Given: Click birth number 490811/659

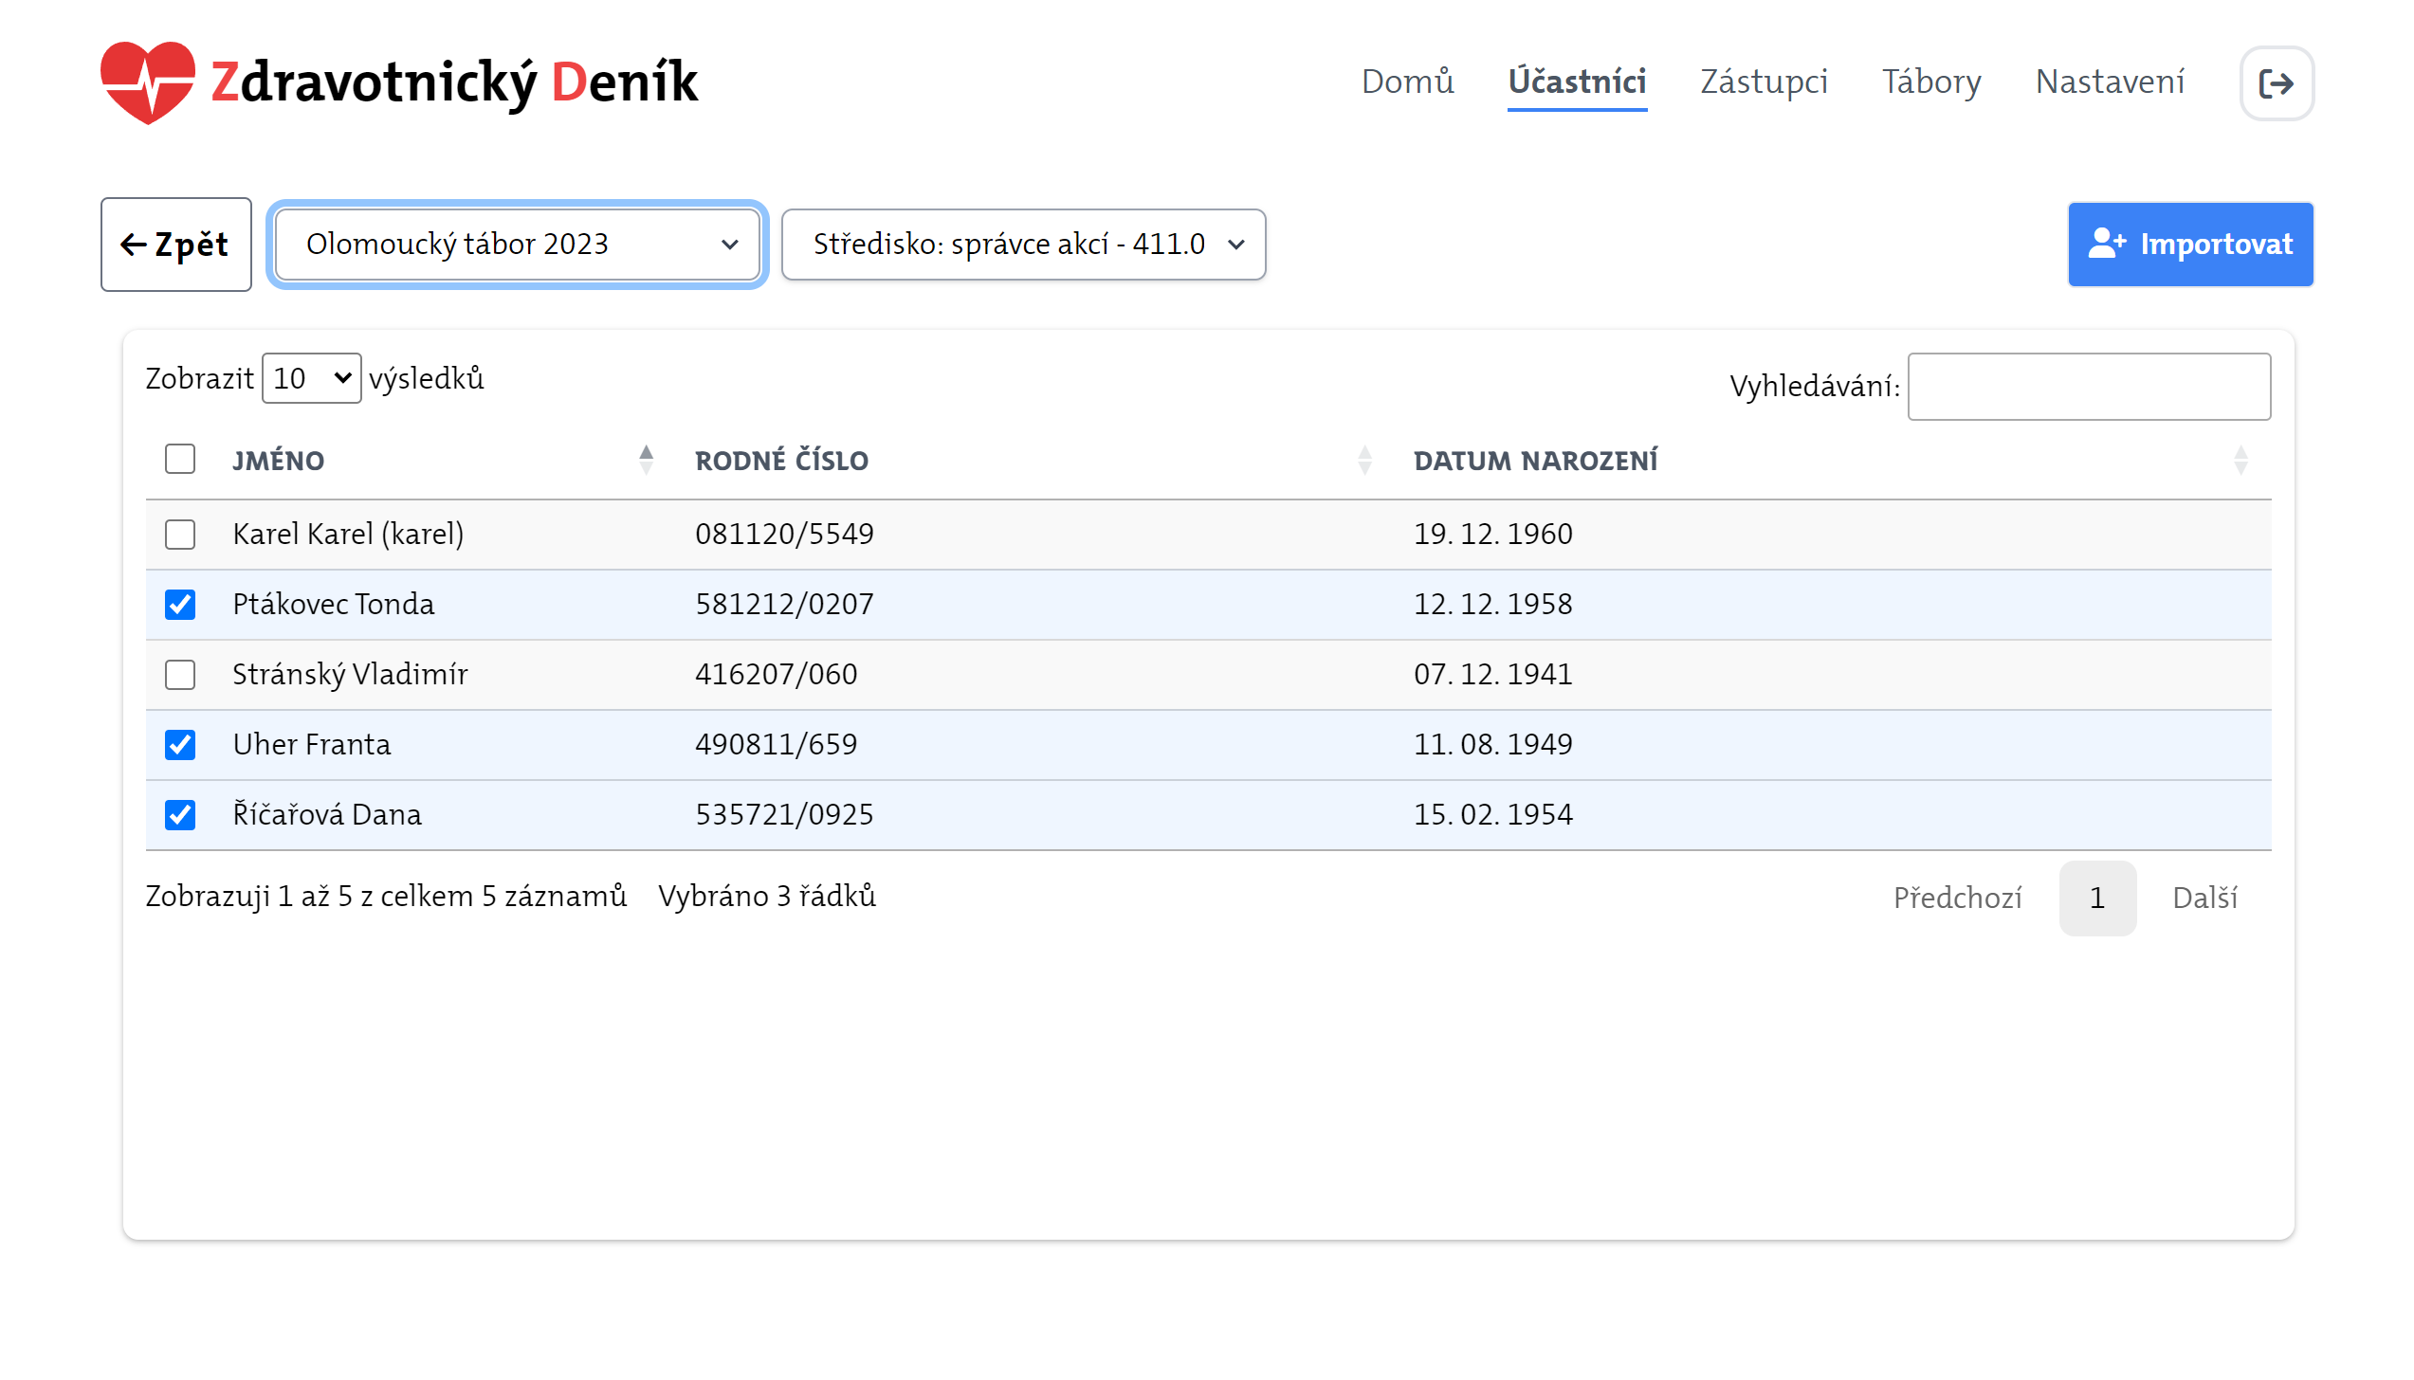Looking at the screenshot, I should click(777, 744).
